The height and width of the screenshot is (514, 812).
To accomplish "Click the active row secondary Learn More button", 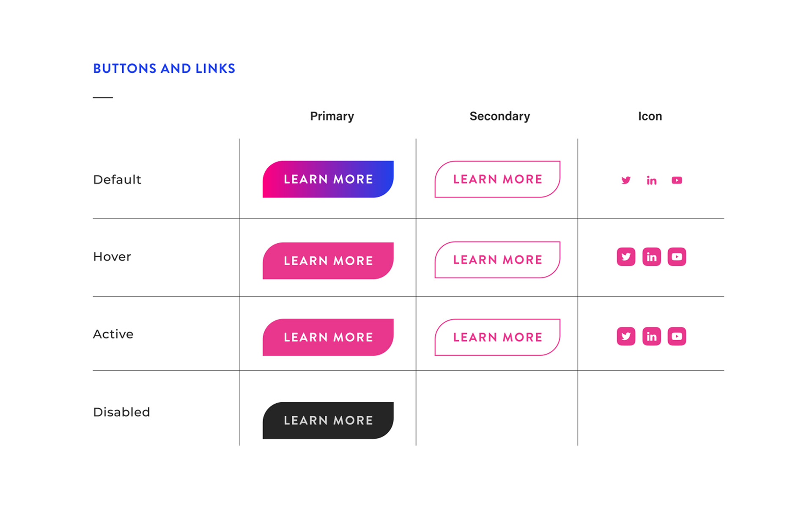I will coord(497,337).
